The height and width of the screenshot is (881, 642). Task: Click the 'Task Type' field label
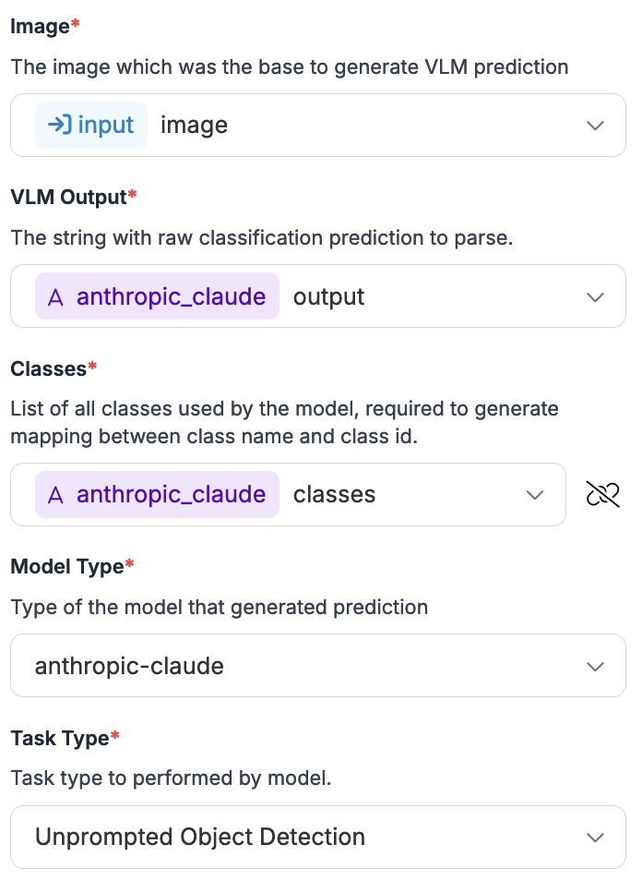pos(60,738)
